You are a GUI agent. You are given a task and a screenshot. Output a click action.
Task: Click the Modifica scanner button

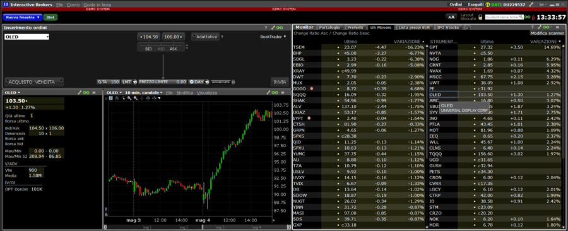(547, 33)
